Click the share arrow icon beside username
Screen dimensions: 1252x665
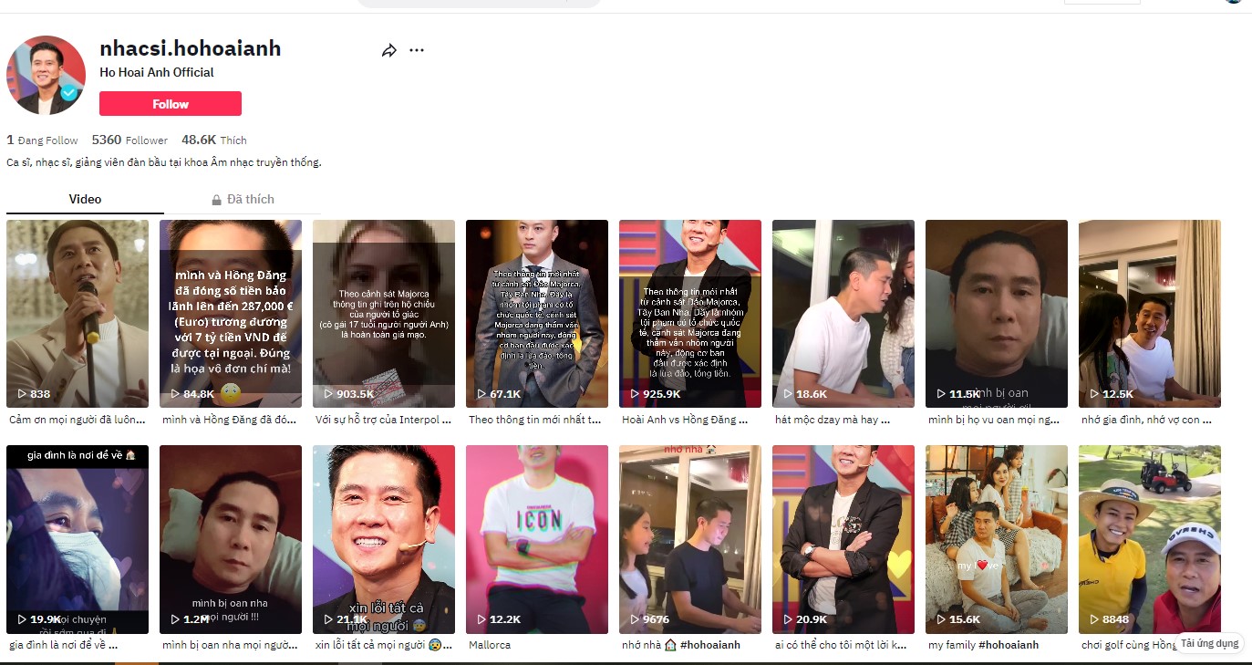389,50
